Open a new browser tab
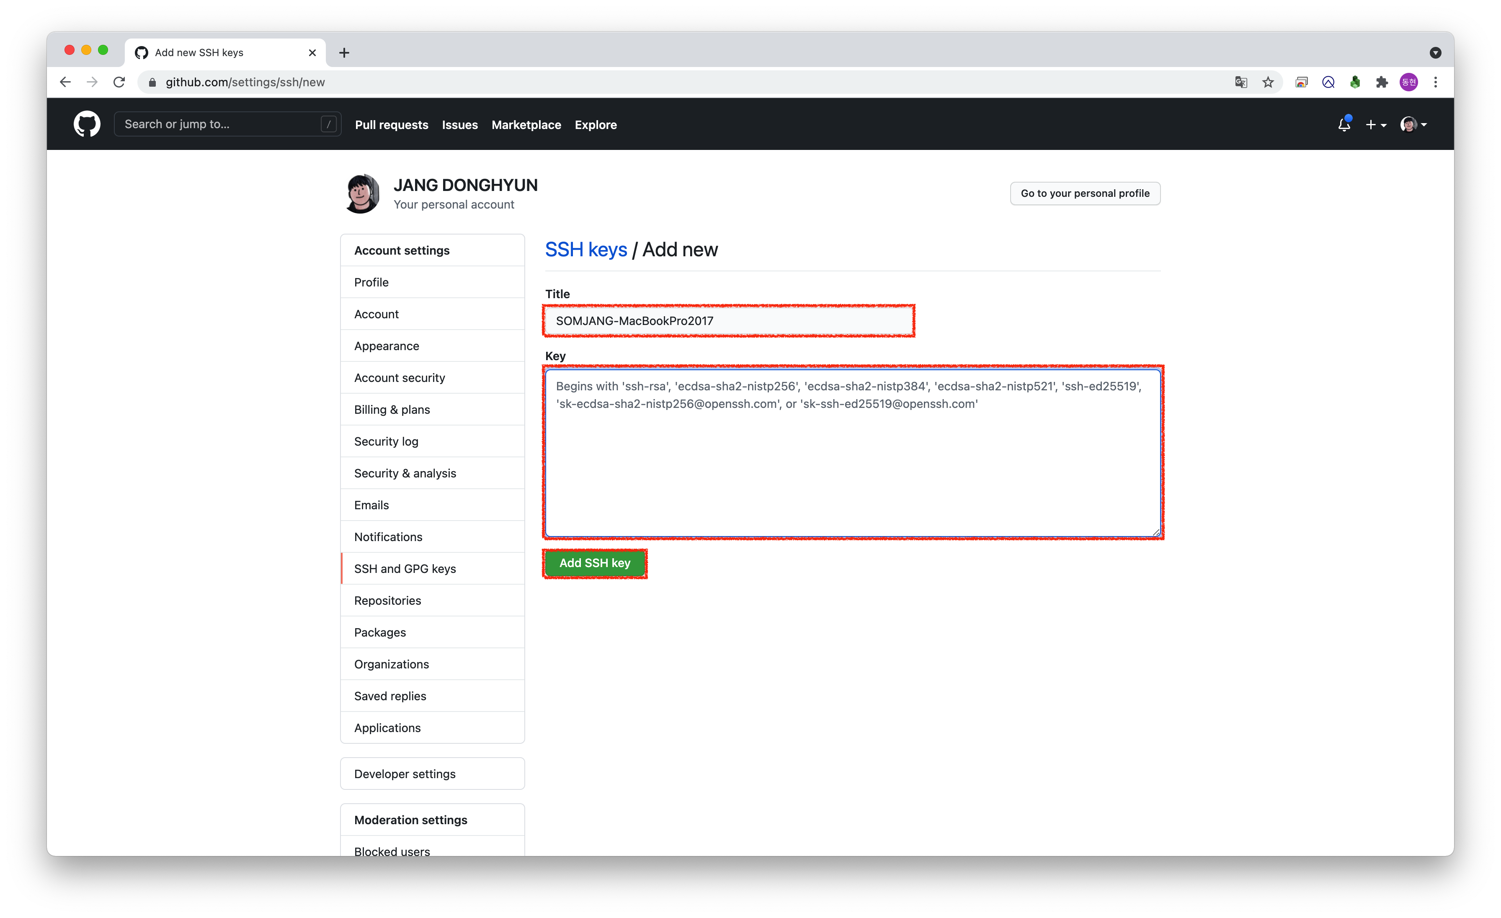This screenshot has height=918, width=1501. (344, 53)
